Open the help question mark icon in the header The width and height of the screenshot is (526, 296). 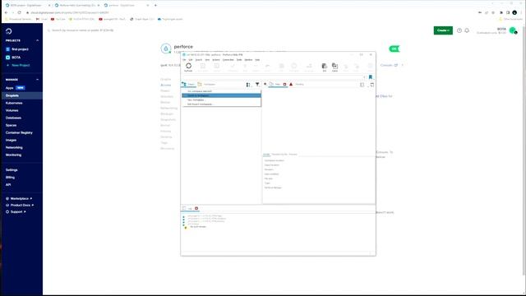click(459, 30)
